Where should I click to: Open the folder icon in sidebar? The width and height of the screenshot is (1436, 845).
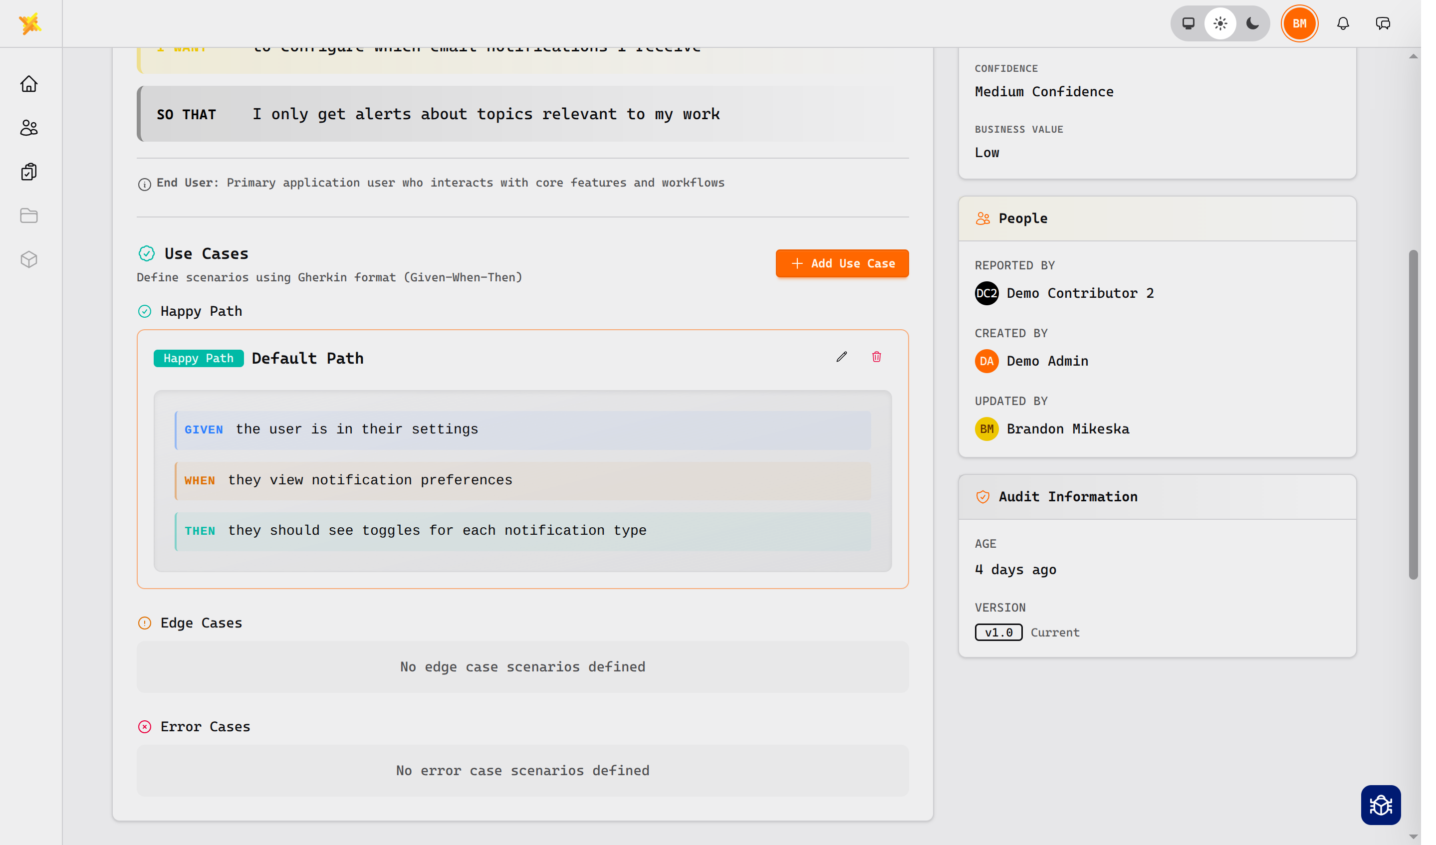click(x=29, y=216)
